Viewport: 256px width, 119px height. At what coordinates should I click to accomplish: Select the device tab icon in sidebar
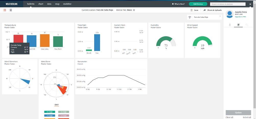[x=238, y=25]
